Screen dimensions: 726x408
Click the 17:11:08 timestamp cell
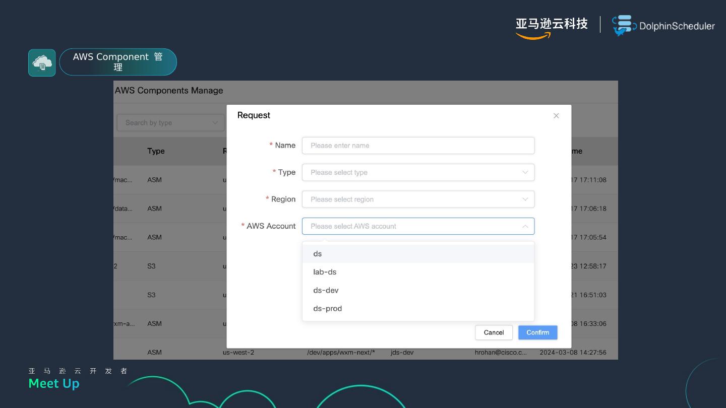click(x=589, y=180)
